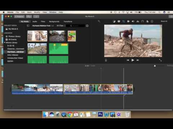
Task: Select the first browser clip thumbnail
Action: click(x=37, y=36)
